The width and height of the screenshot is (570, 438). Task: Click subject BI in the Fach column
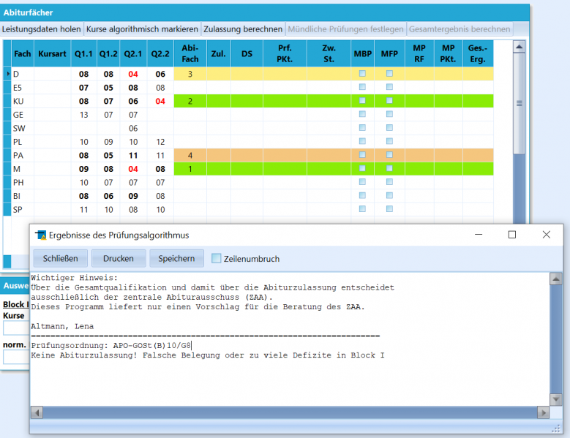tap(17, 196)
